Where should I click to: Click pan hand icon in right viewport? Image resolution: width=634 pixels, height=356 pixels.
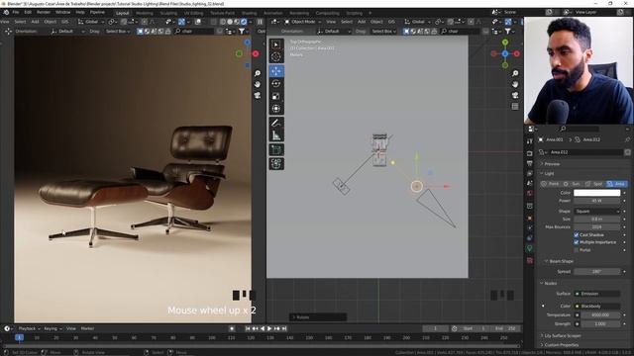tap(515, 84)
